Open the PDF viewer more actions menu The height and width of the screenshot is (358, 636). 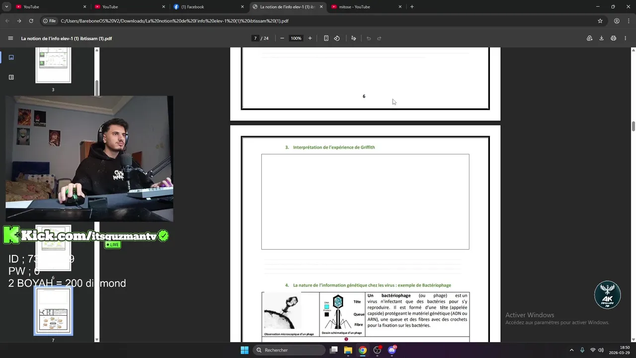click(x=626, y=38)
